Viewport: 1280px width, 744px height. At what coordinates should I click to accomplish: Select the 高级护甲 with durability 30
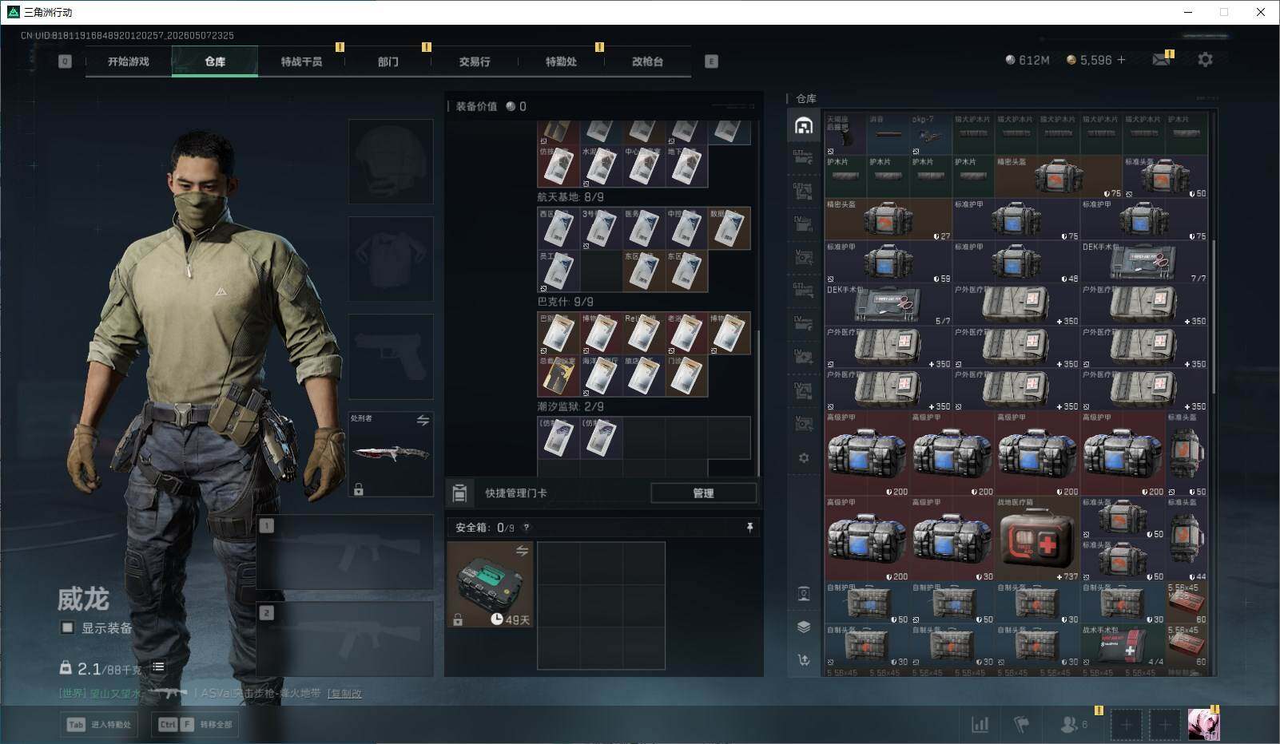[952, 540]
